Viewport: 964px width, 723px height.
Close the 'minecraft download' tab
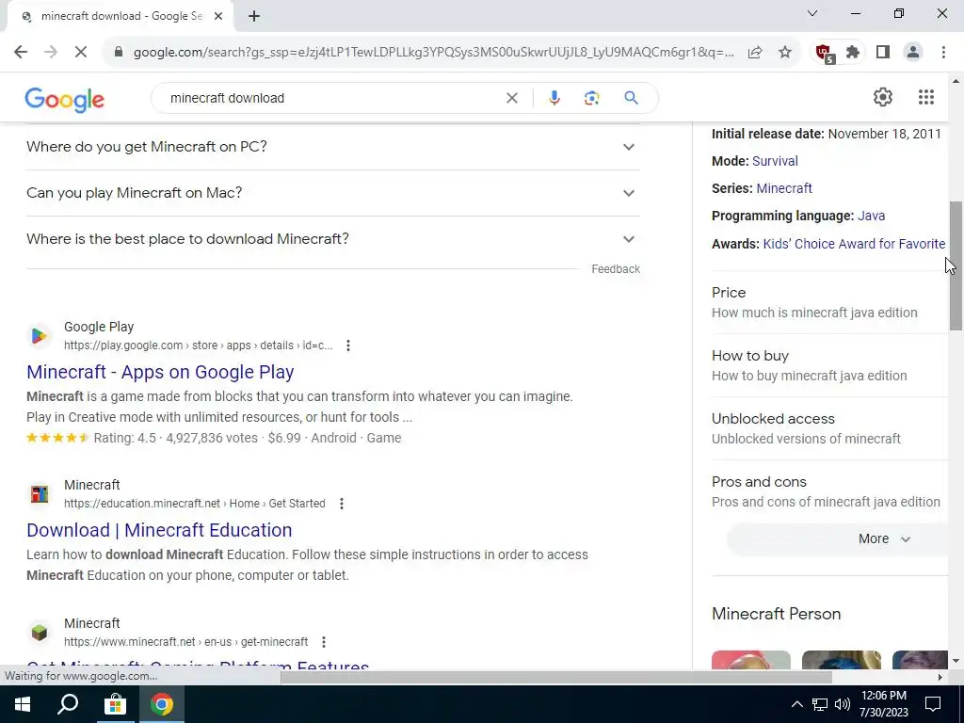click(x=218, y=17)
